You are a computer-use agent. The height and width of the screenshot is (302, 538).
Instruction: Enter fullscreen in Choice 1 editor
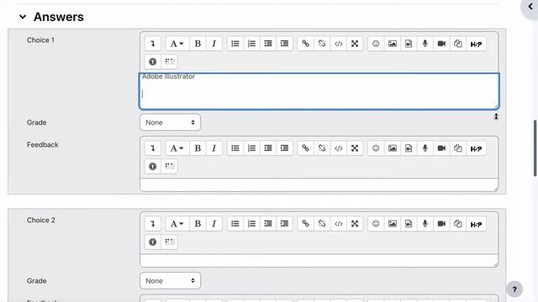tap(355, 44)
